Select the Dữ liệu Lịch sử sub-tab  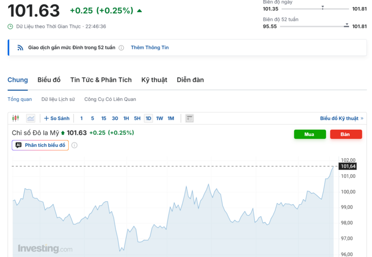tap(58, 99)
